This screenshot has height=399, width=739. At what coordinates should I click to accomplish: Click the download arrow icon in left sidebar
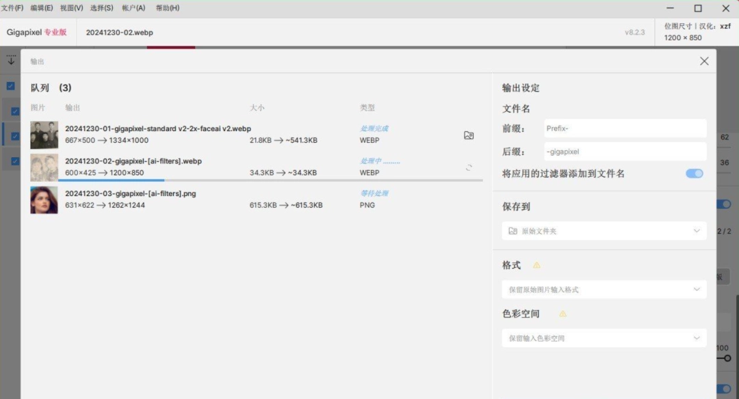pos(11,60)
